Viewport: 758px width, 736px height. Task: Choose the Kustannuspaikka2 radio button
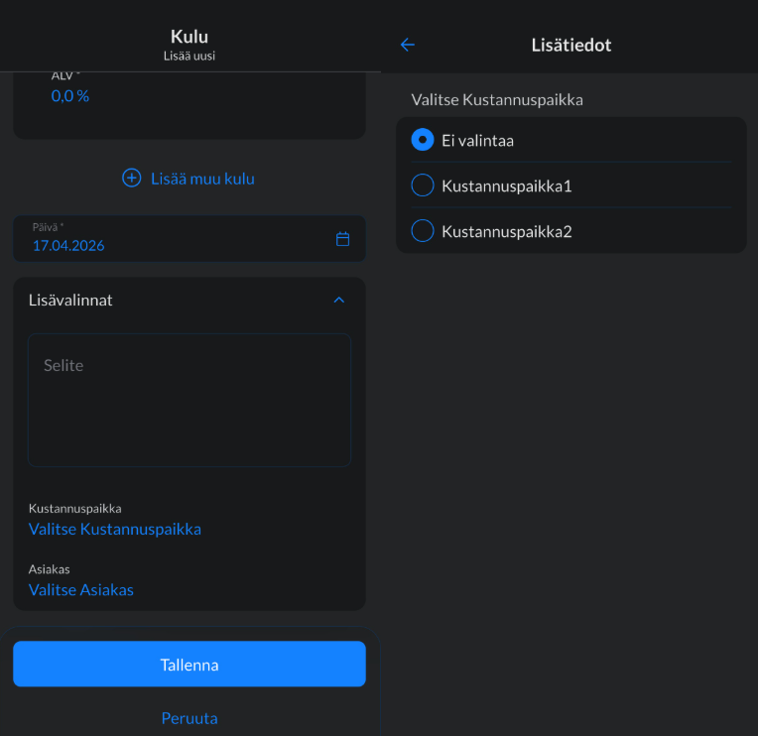(x=423, y=231)
